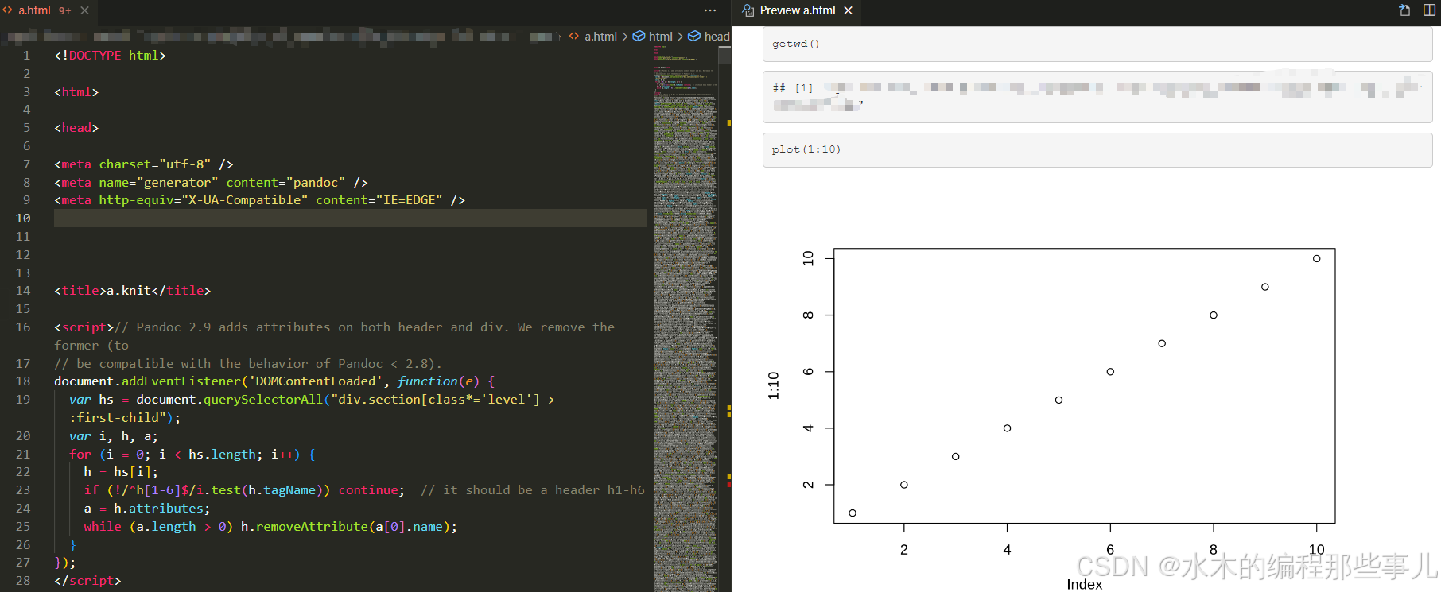Viewport: 1441px width, 592px height.
Task: Open the head breadcrumb dropdown
Action: click(717, 37)
